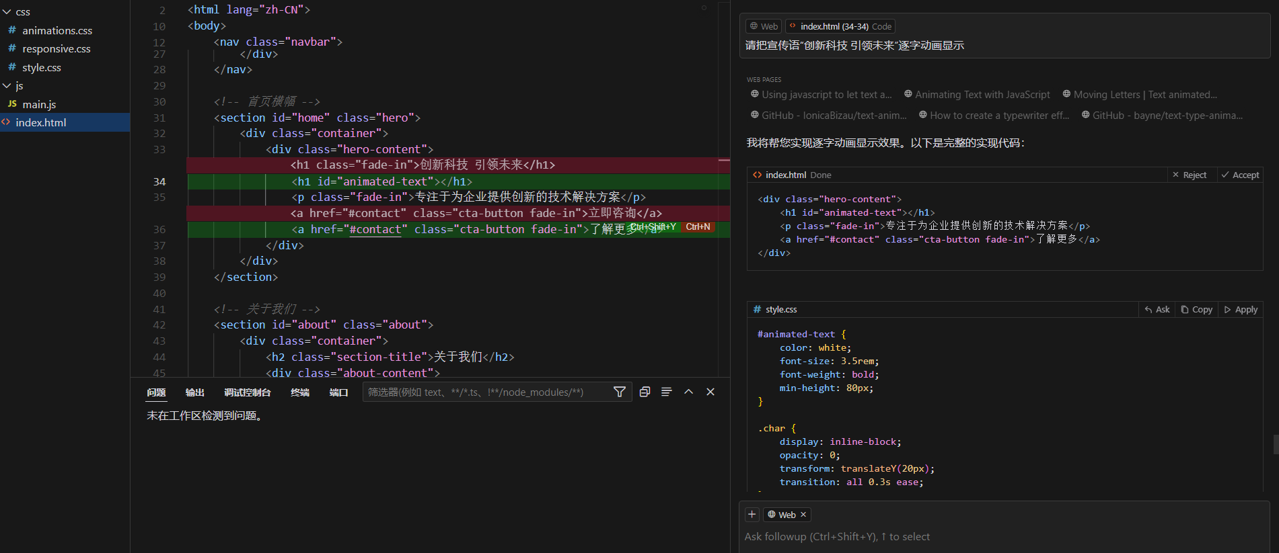Open style.css in the explorer tree

[x=41, y=67]
